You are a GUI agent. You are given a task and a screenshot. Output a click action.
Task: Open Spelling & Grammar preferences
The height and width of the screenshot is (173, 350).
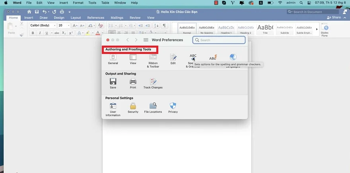(x=193, y=58)
